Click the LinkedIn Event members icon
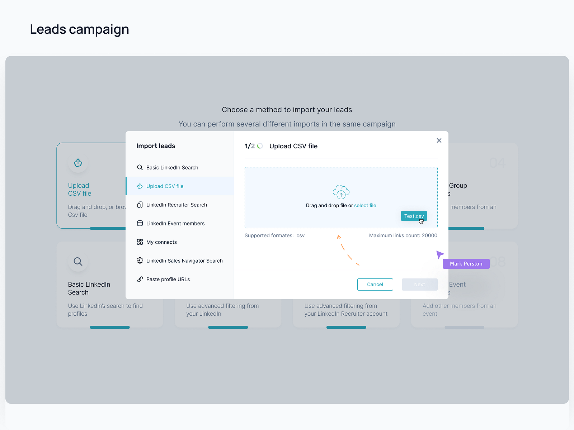 [140, 223]
